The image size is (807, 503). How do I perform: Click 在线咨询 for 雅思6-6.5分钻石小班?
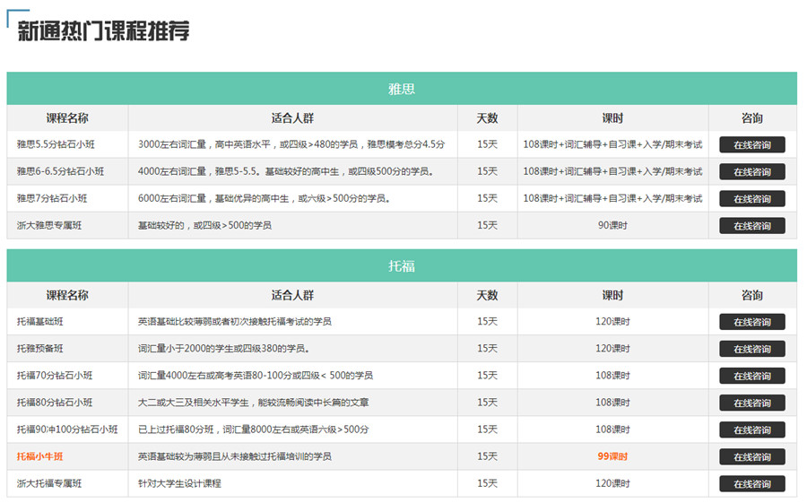(x=751, y=171)
